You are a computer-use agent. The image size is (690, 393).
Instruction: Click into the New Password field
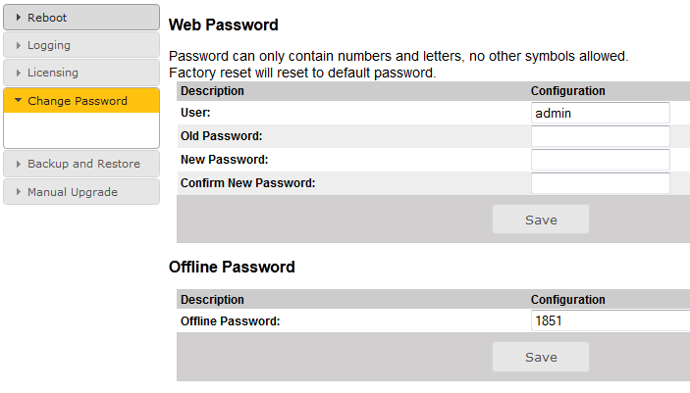(600, 160)
